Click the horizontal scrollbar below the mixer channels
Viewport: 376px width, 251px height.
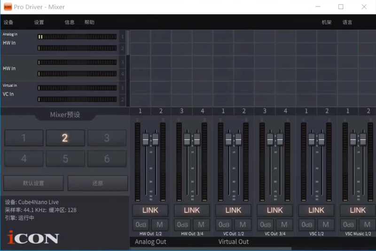pyautogui.click(x=211, y=249)
